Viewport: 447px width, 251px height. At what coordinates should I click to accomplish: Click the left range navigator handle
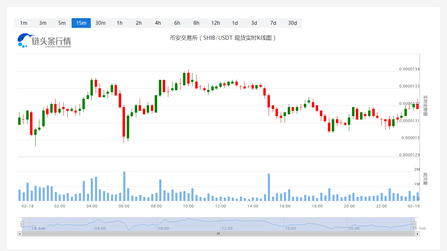coord(22,224)
